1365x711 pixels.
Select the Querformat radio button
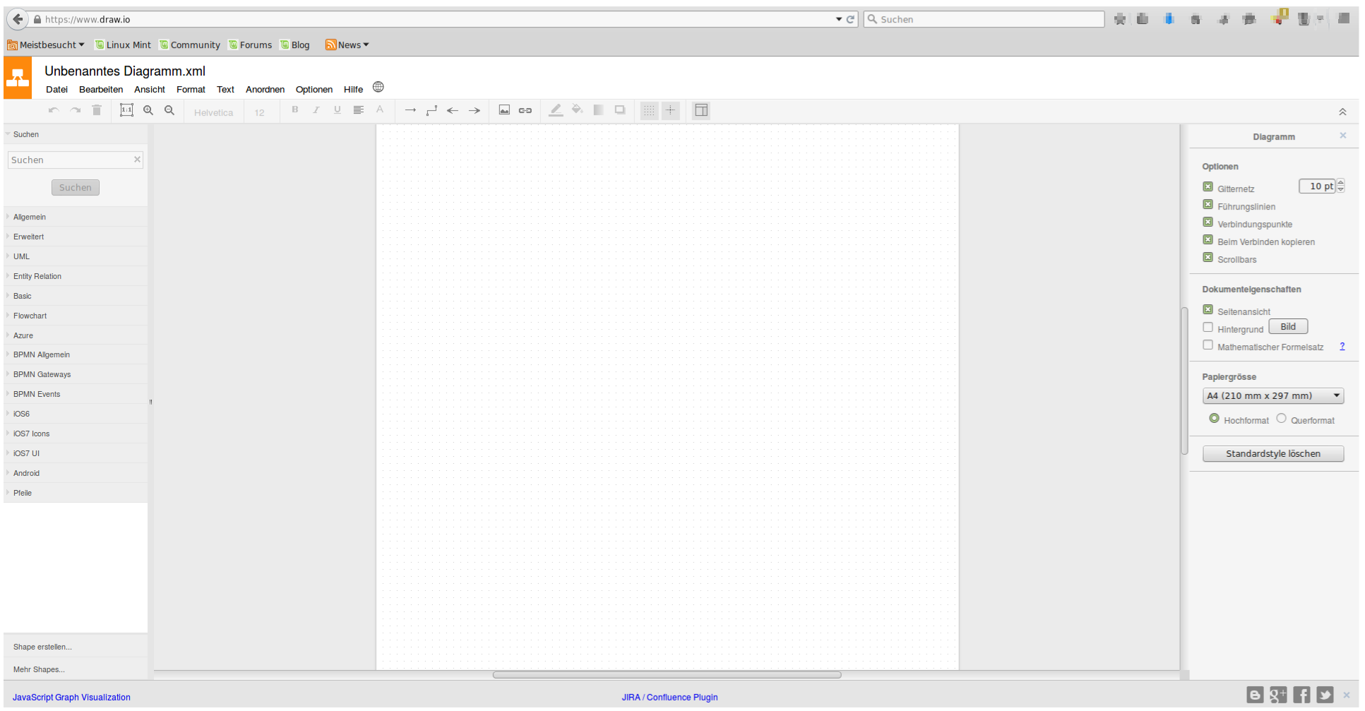1281,418
